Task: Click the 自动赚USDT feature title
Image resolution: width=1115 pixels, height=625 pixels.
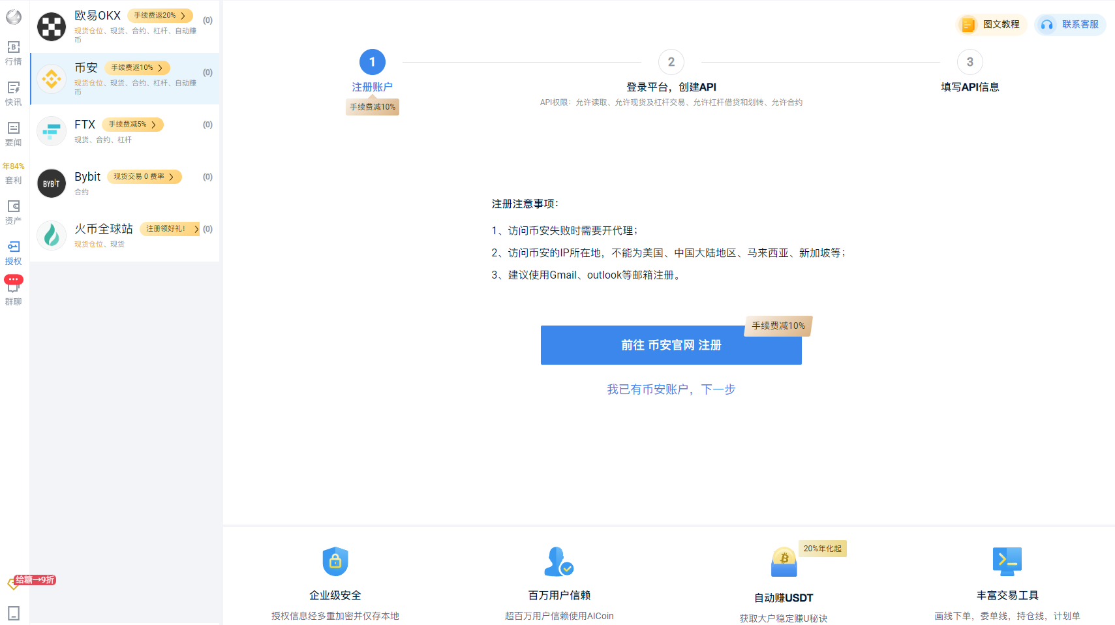Action: point(784,598)
